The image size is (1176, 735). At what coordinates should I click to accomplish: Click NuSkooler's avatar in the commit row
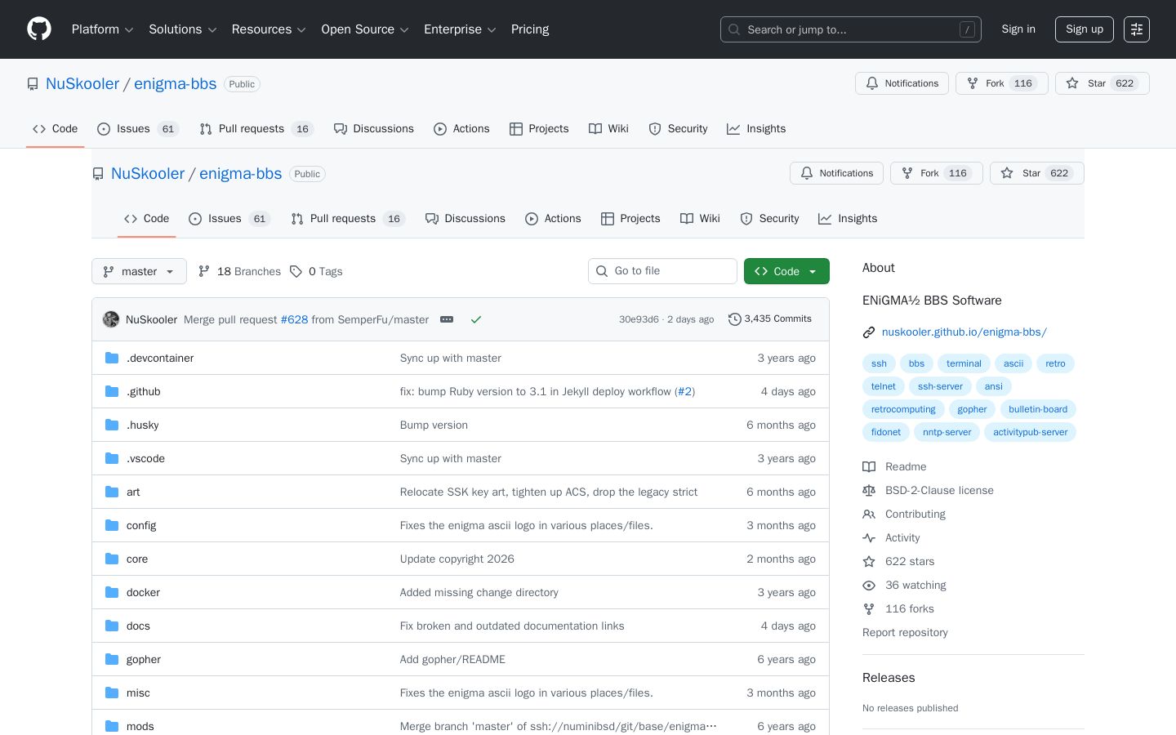111,319
